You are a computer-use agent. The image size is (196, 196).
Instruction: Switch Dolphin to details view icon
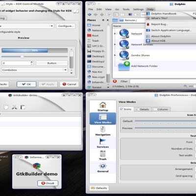pos(116,15)
